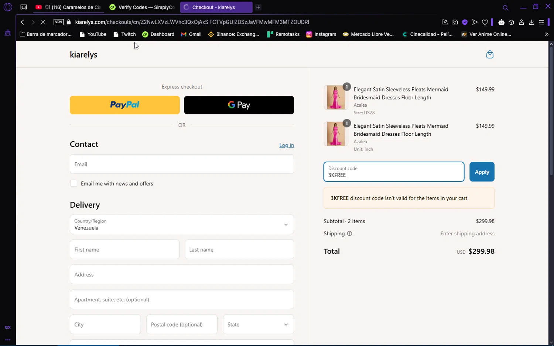Open the Remotasks bookmark
The image size is (554, 346).
[x=283, y=34]
